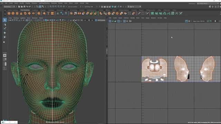Open the File menu

(2, 3)
